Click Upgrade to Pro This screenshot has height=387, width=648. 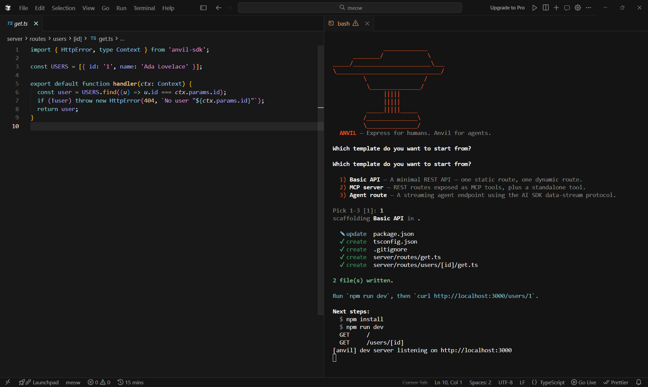click(x=507, y=8)
